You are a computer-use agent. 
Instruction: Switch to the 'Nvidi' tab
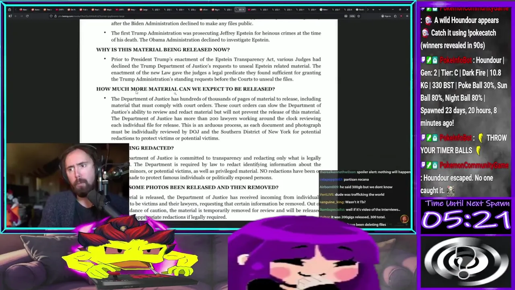coord(360,9)
